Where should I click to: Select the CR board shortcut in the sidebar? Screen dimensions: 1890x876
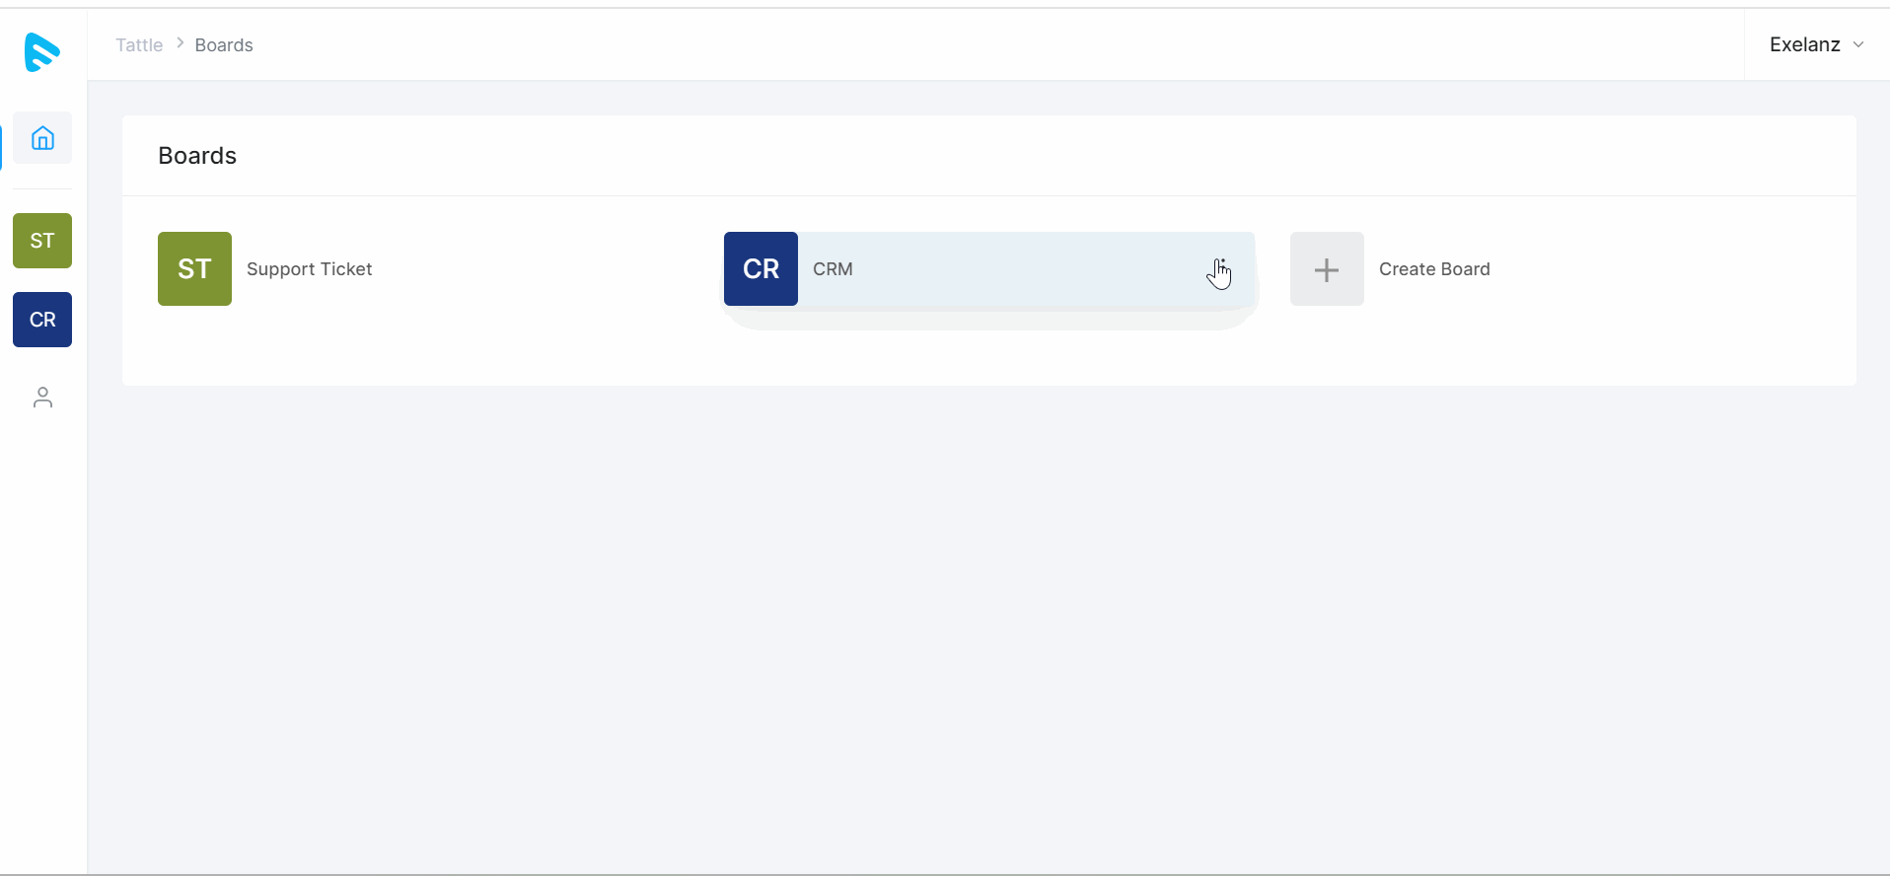[x=42, y=320]
